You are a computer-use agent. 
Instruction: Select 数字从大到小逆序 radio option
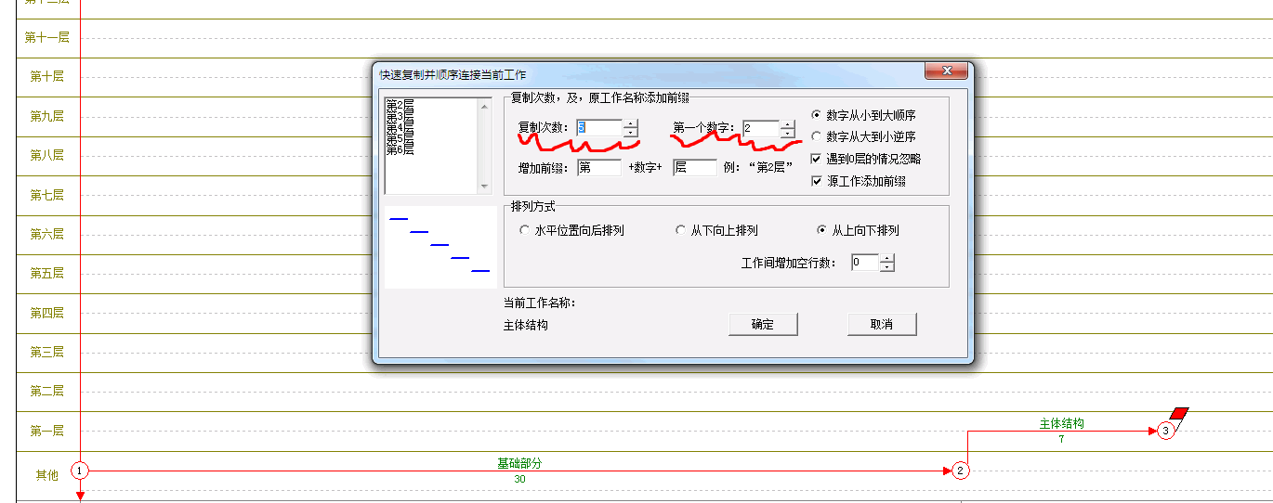[x=864, y=136]
